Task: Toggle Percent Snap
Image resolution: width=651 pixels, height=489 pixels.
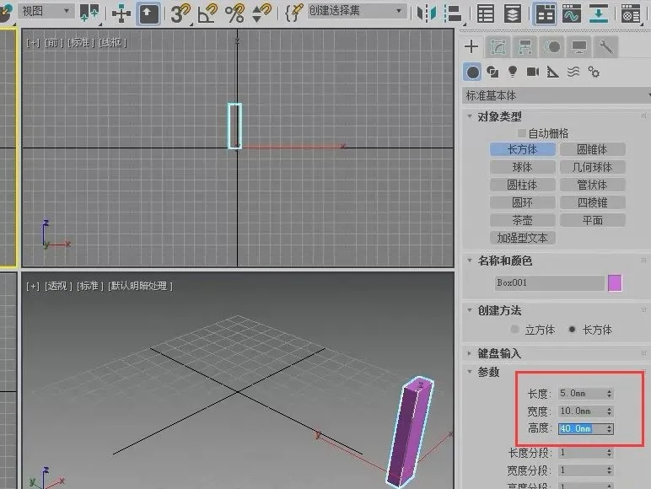Action: point(234,13)
